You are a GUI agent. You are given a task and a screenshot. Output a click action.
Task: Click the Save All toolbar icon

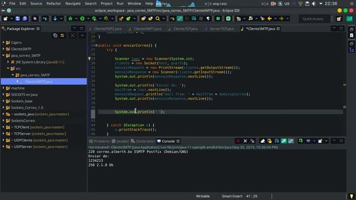tap(24, 18)
